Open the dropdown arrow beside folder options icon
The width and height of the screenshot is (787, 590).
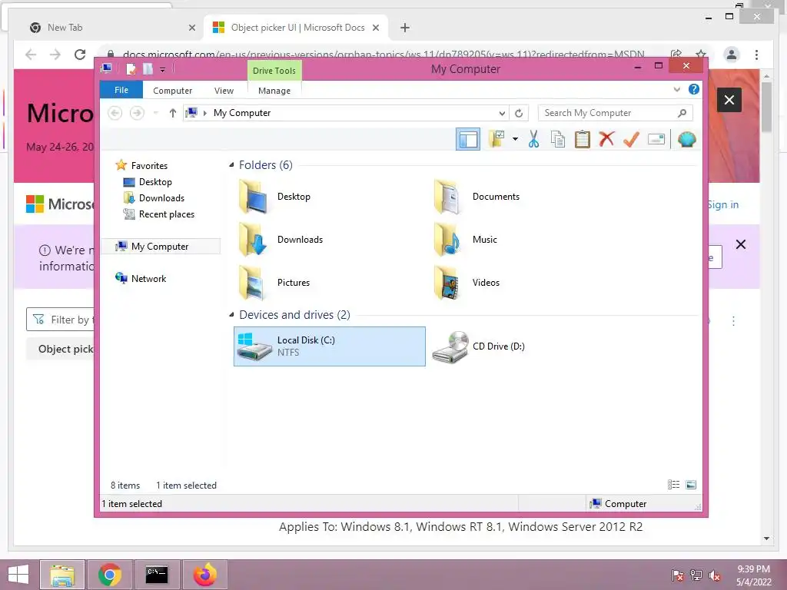(515, 139)
